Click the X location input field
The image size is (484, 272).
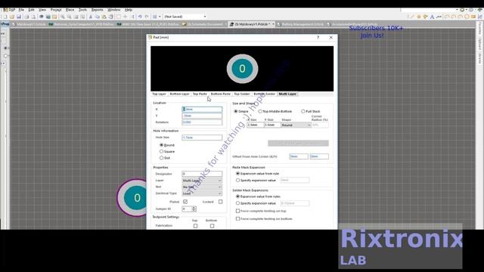click(x=202, y=109)
